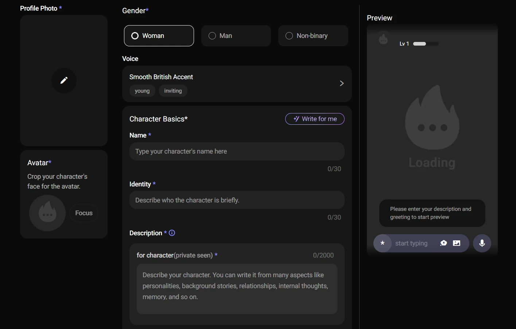Select the Man gender option
Screen dimensions: 516x329
pos(236,36)
